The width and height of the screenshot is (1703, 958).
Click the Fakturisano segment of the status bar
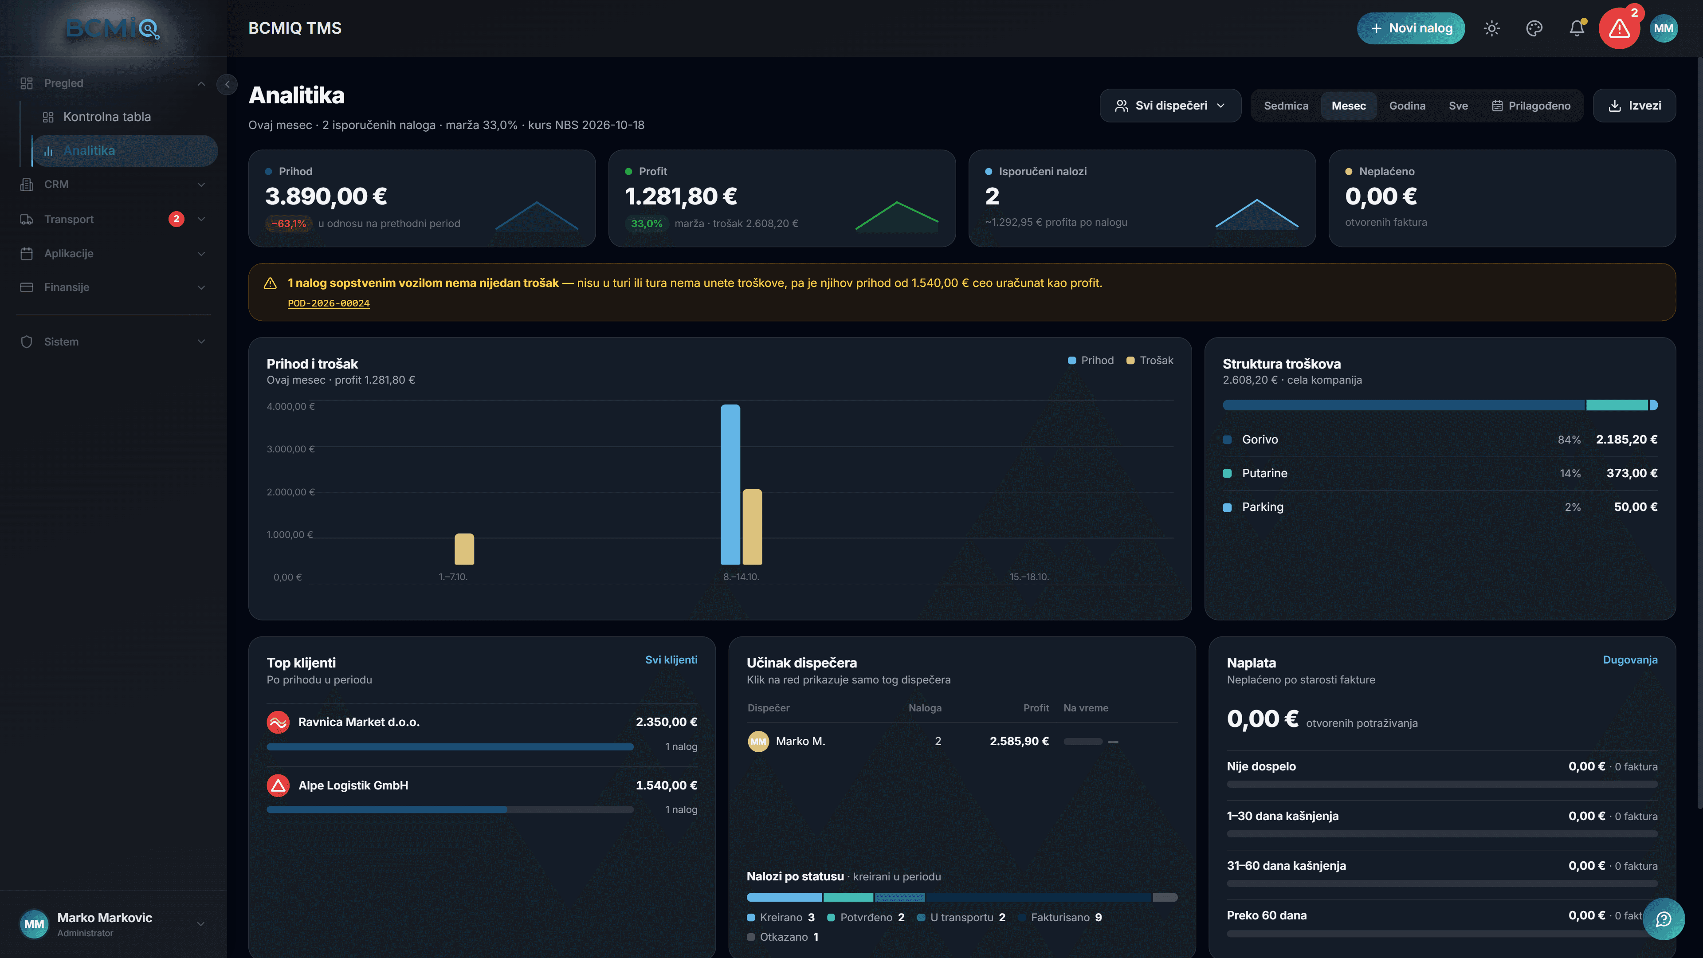(1039, 898)
